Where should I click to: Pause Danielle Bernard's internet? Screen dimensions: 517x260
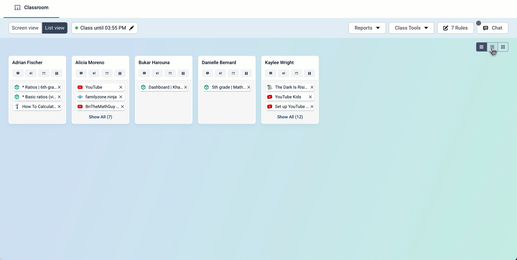click(246, 73)
